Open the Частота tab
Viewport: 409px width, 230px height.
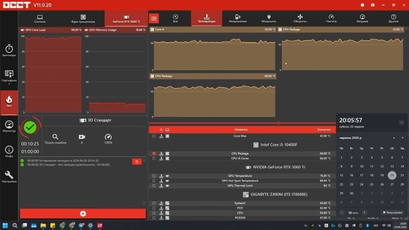pos(331,18)
